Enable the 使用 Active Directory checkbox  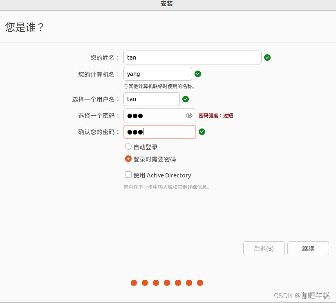[128, 175]
